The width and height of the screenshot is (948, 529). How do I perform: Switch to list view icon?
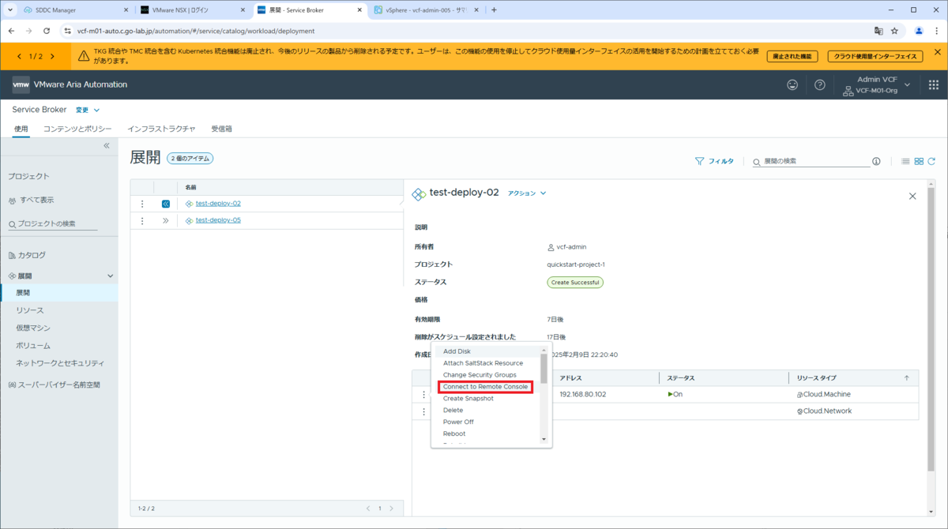[x=905, y=161]
